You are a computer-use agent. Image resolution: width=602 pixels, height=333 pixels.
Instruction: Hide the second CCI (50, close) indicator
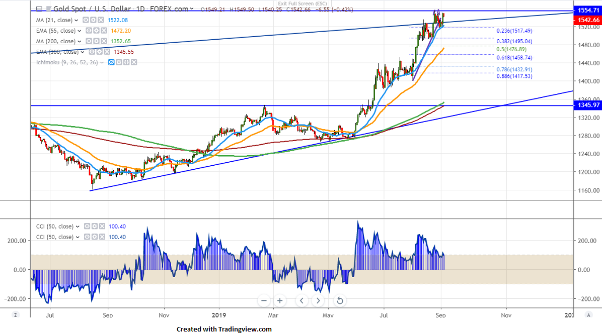click(87, 237)
